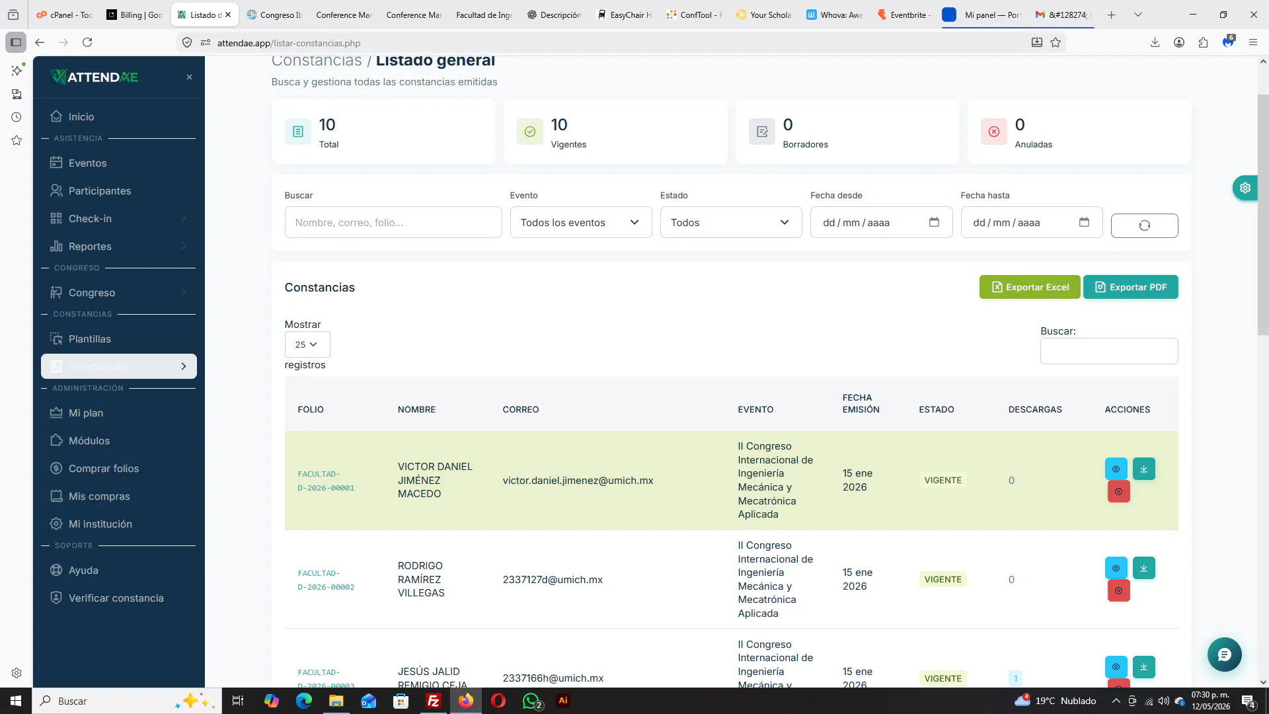Screen dimensions: 1269x714
Task: Download constancia for Victor Daniel Jiménez
Action: point(1143,469)
